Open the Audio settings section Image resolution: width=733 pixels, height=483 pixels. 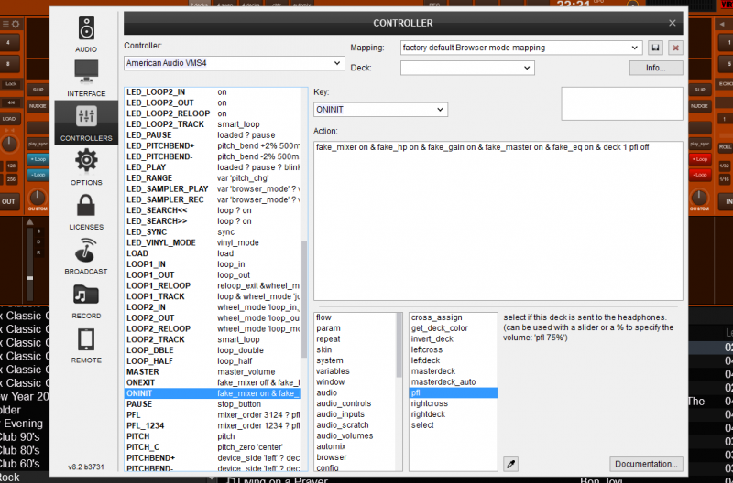86,35
